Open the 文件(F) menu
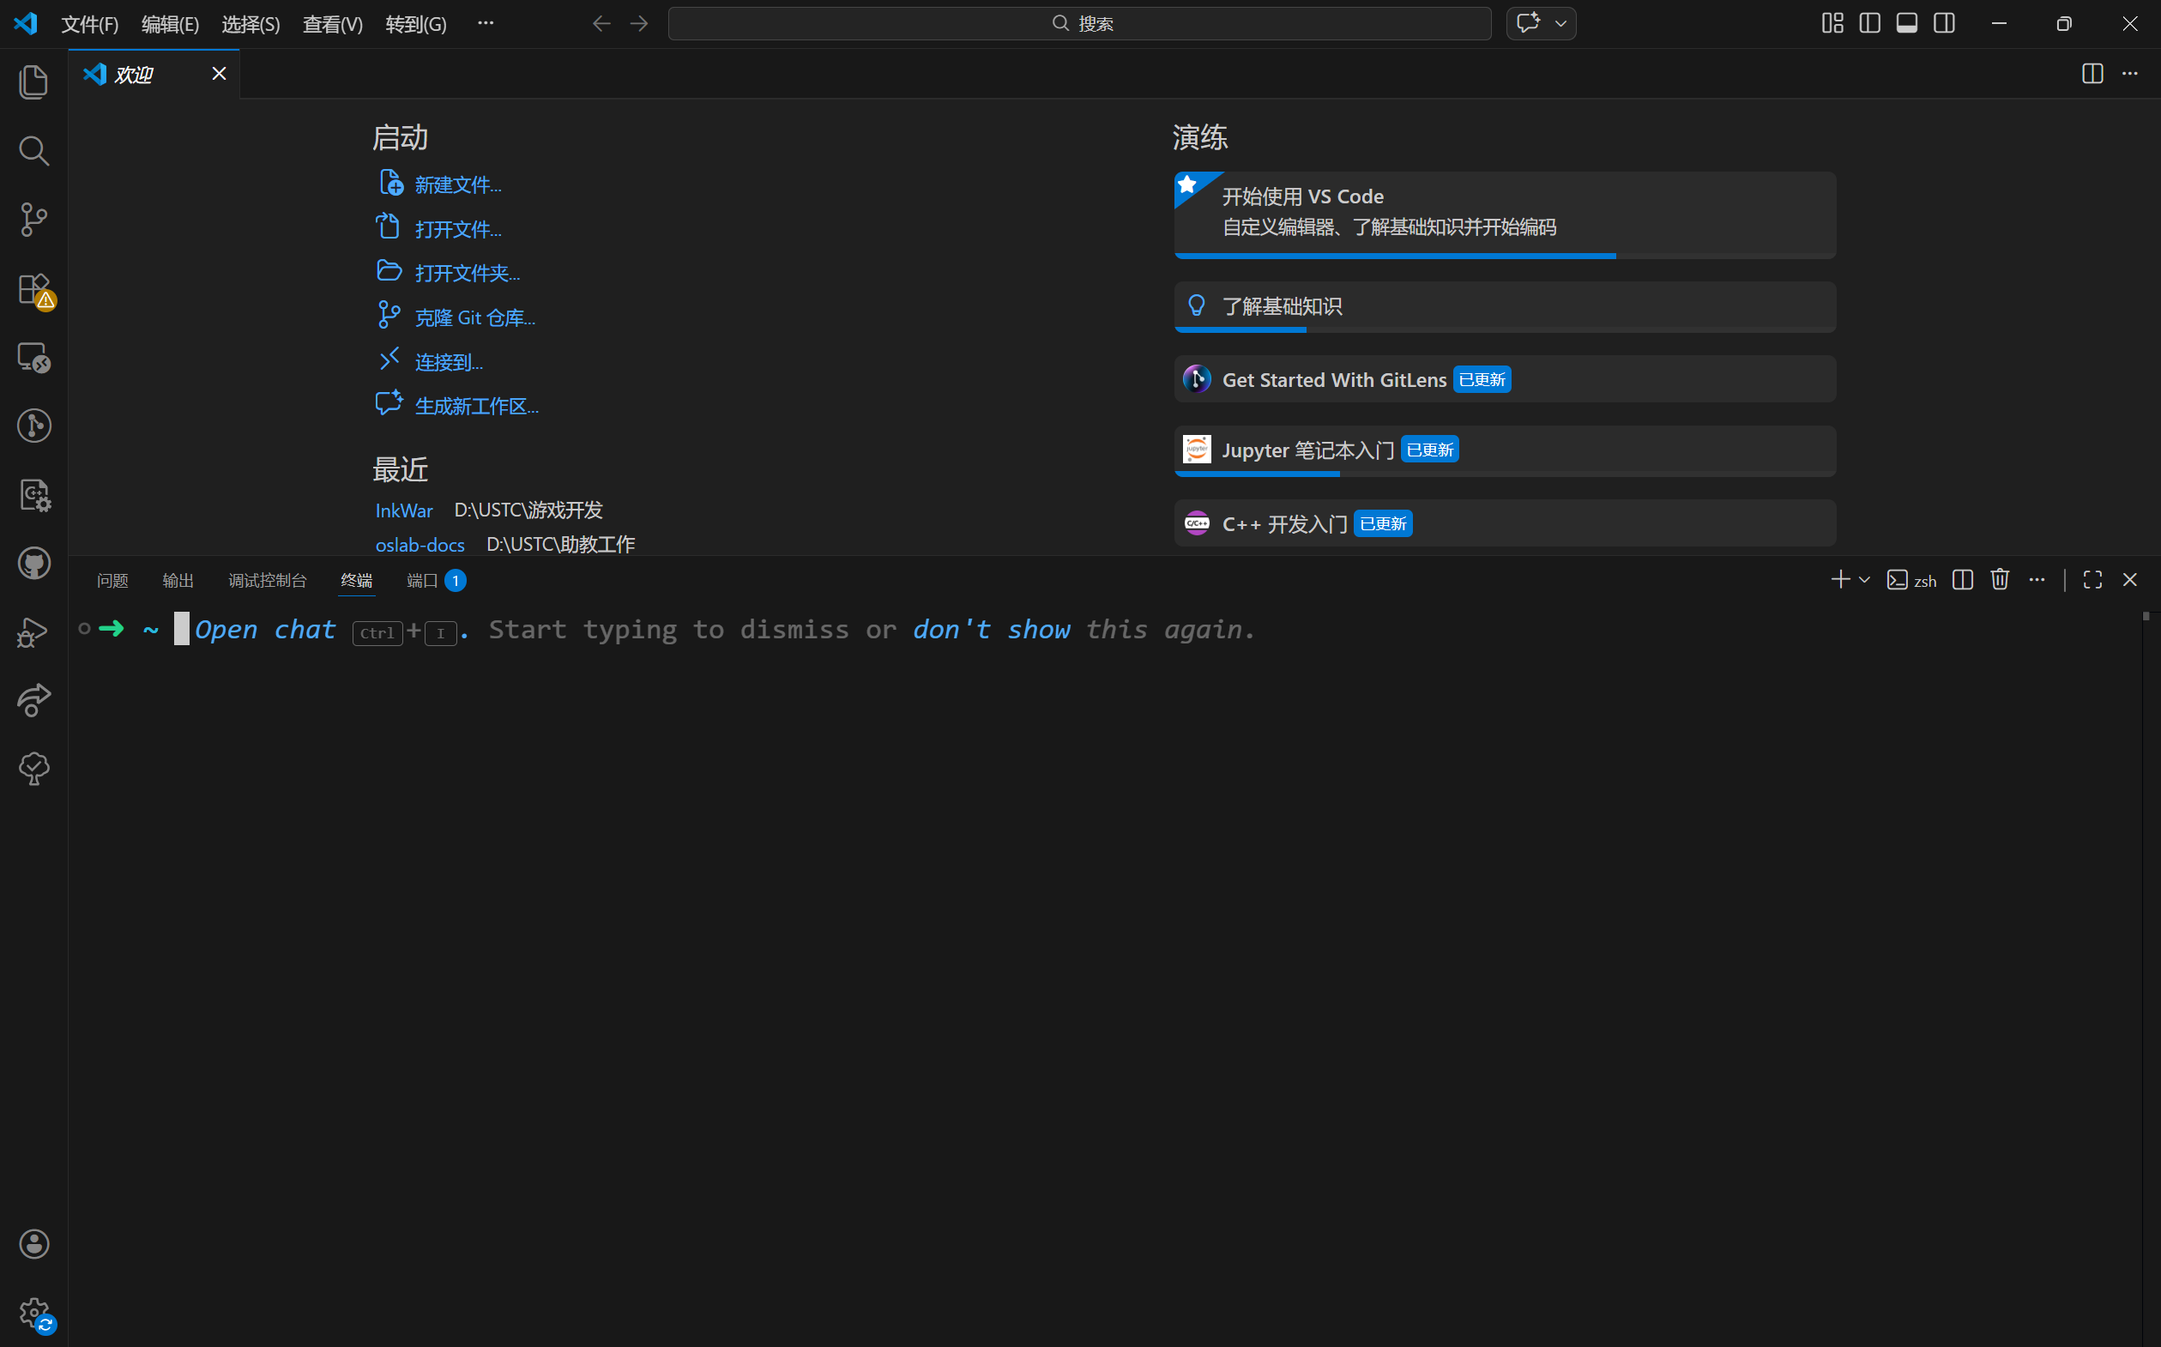This screenshot has height=1347, width=2161. [89, 24]
